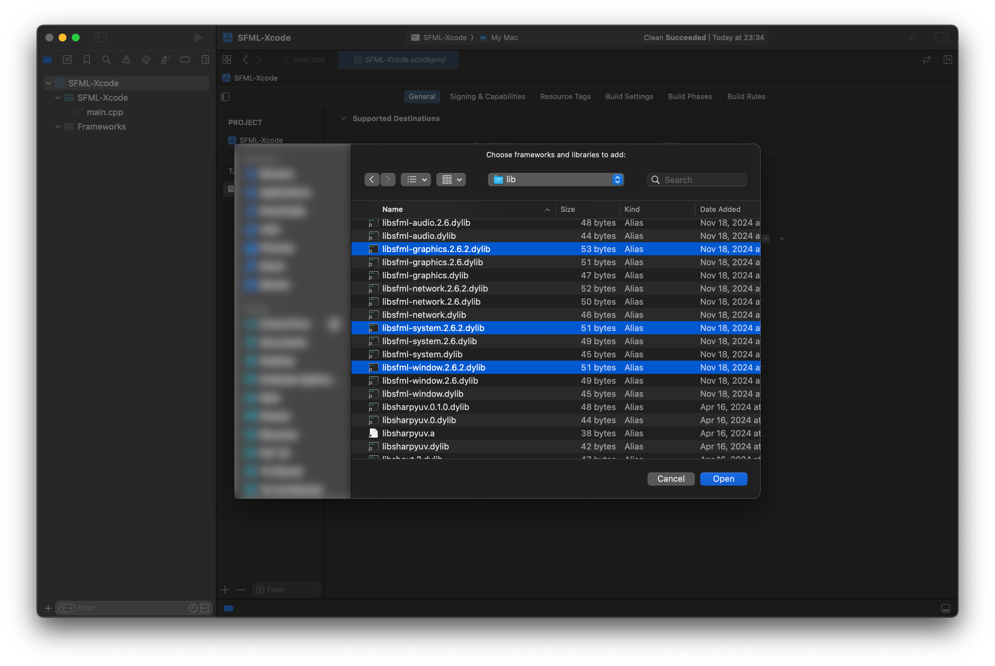Open the Debug navigator icon
Image resolution: width=995 pixels, height=666 pixels.
pos(166,60)
